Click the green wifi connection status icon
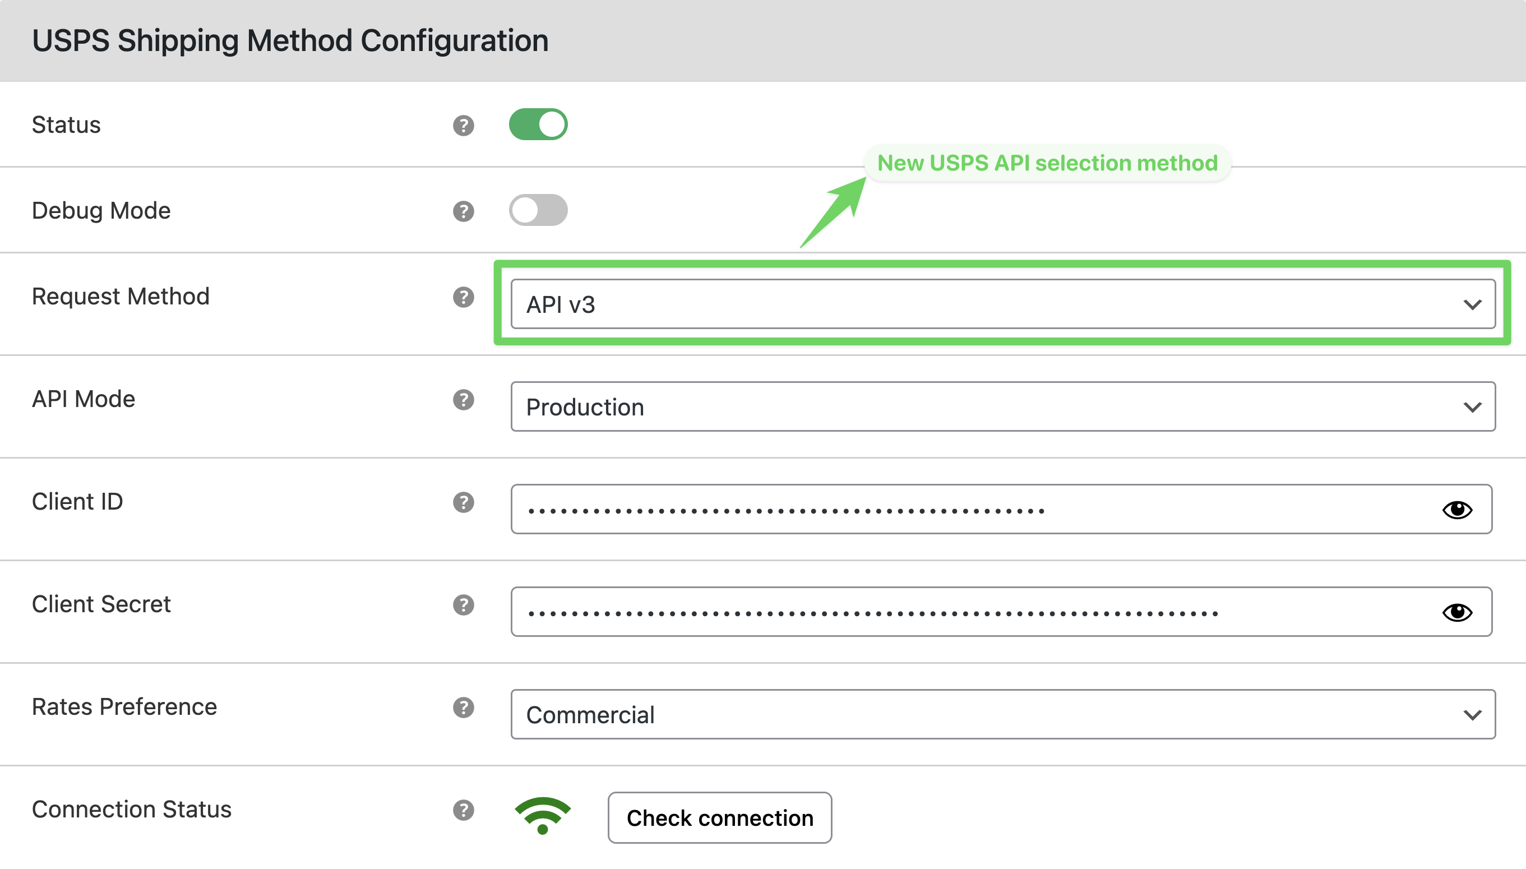 coord(542,816)
